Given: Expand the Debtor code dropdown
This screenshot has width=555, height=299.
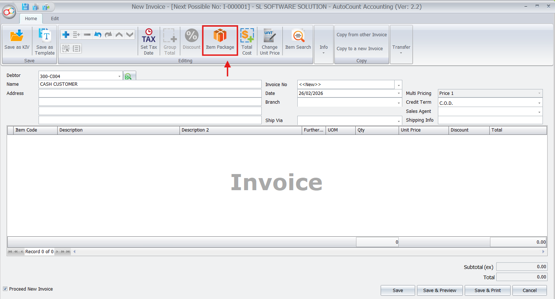Looking at the screenshot, I should tap(119, 76).
